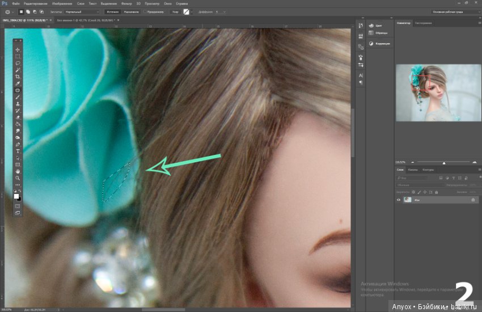
Task: Hide the background layer with eye icon
Action: 399,200
